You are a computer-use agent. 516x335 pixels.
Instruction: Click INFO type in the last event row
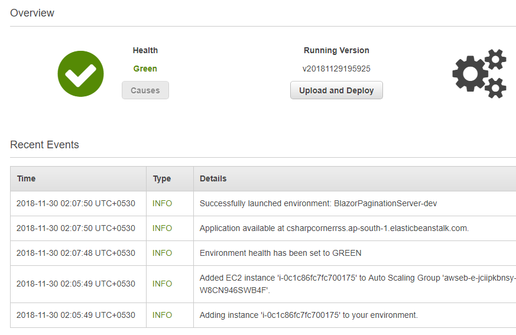point(162,315)
